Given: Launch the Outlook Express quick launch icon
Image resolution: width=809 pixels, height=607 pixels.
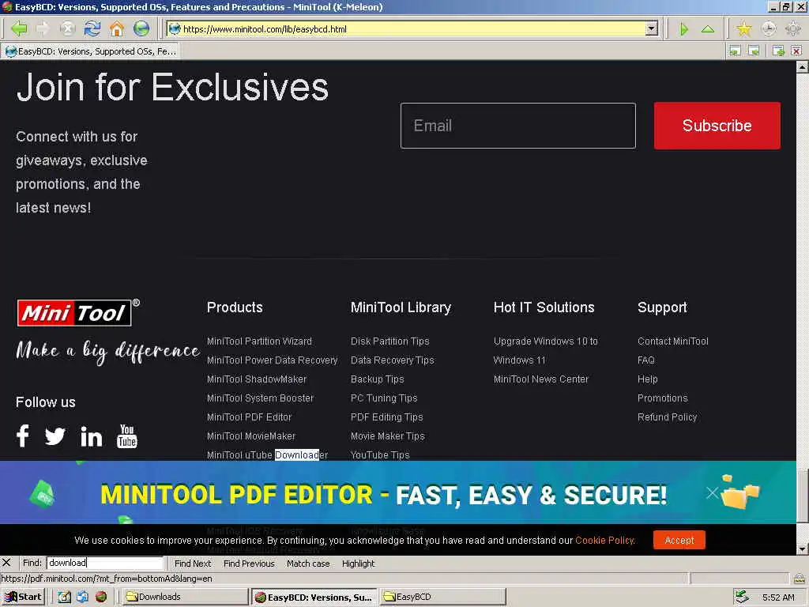Looking at the screenshot, I should [x=82, y=597].
